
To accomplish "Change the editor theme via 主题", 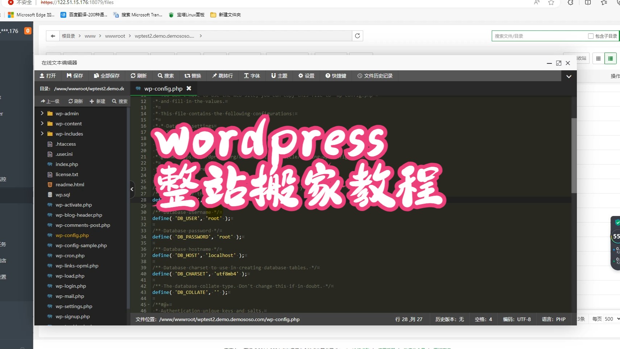I will tap(278, 76).
